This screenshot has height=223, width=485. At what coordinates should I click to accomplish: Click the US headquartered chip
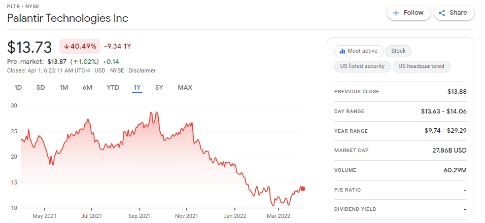click(421, 66)
